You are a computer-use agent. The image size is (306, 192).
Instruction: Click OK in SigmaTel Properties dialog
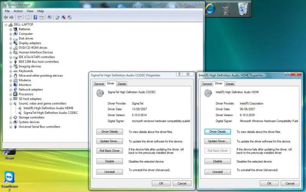[x=161, y=184]
